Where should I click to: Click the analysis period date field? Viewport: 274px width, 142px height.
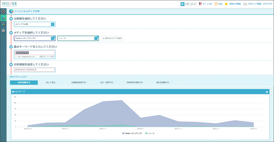(x=35, y=70)
